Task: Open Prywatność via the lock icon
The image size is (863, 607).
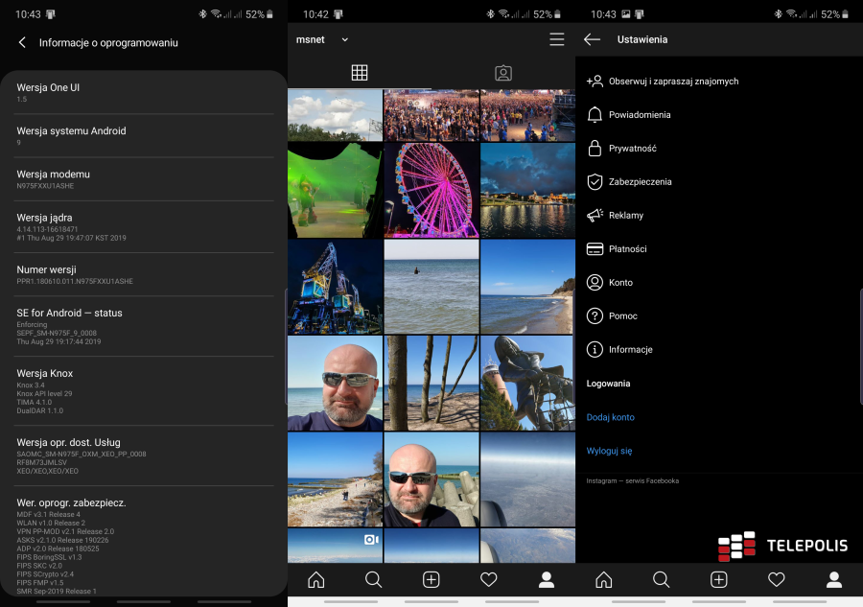Action: click(597, 148)
